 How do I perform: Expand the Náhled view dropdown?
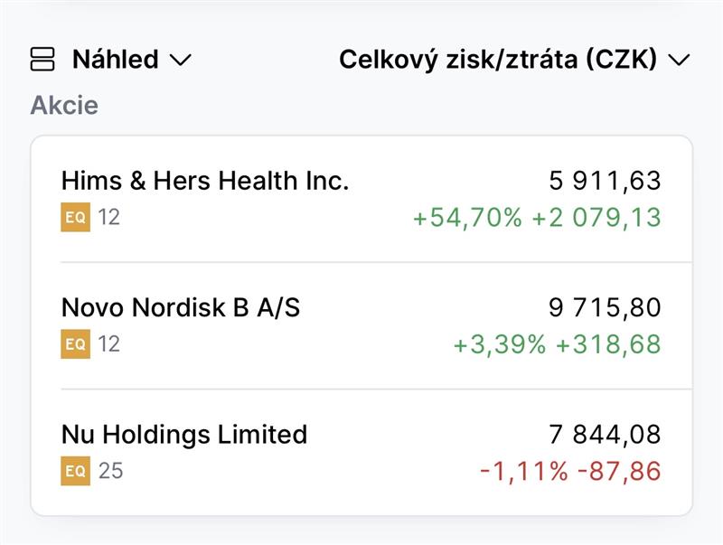[x=115, y=60]
